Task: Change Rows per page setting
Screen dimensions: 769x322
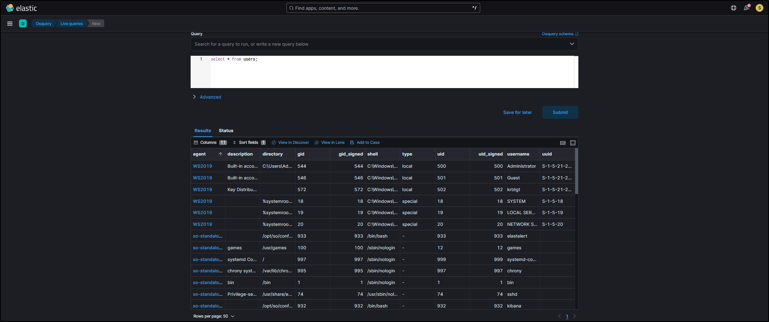Action: pyautogui.click(x=214, y=316)
